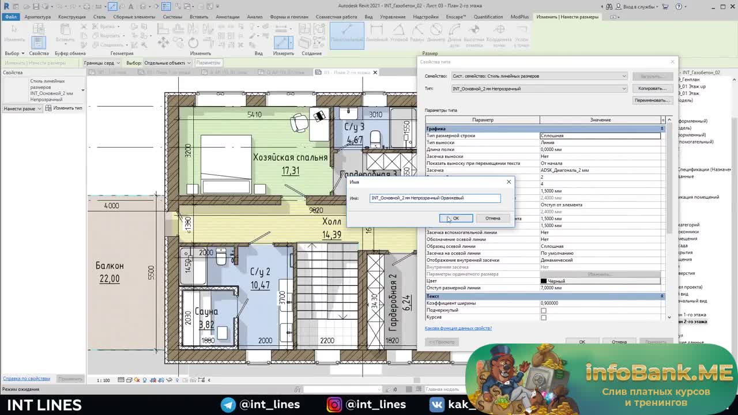Click the Print icon in quick access toolbar
The width and height of the screenshot is (738, 415).
pos(86,7)
